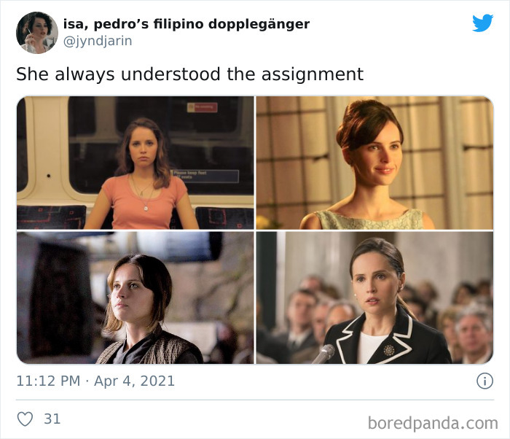This screenshot has width=510, height=439.
Task: Click the brooch on the black jacket
Action: (x=388, y=350)
